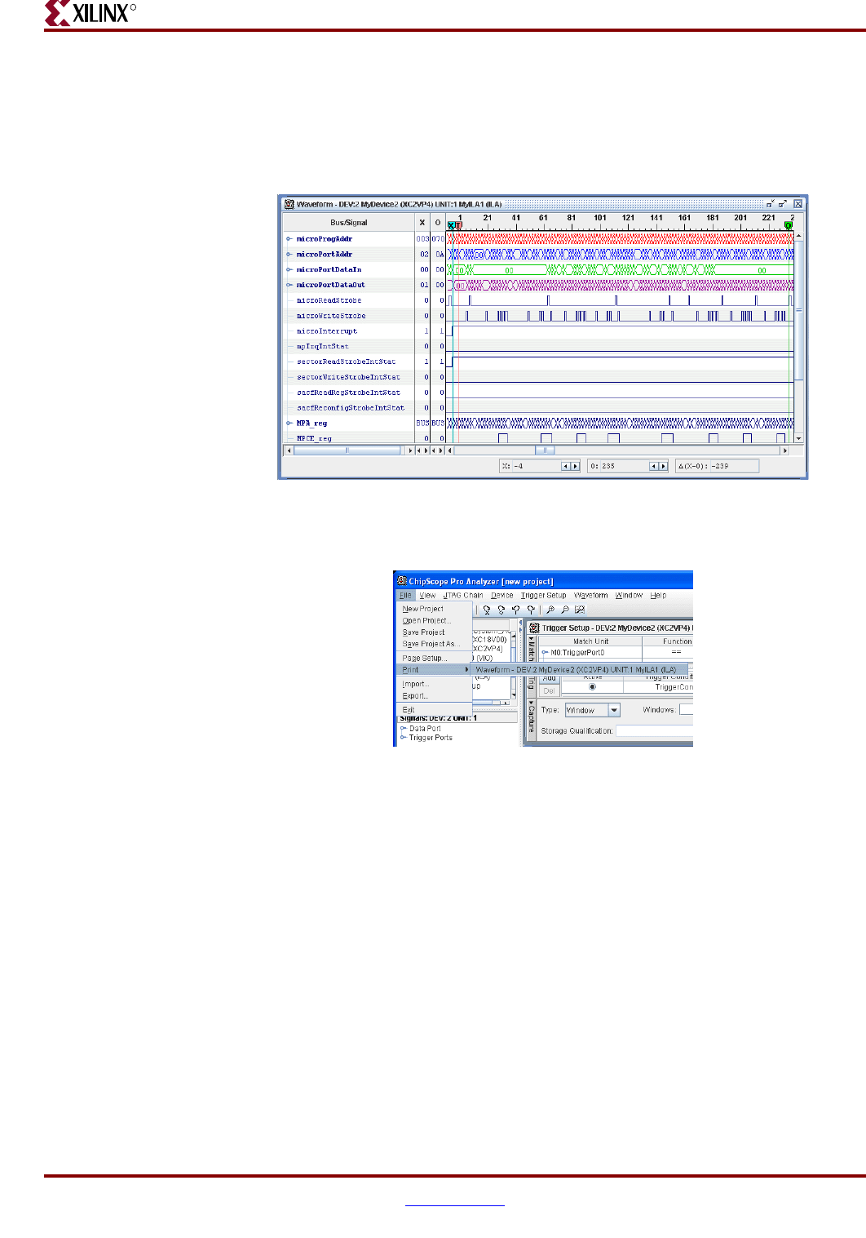Open the Print submenu
Screen dimensions: 866x1238
435,669
